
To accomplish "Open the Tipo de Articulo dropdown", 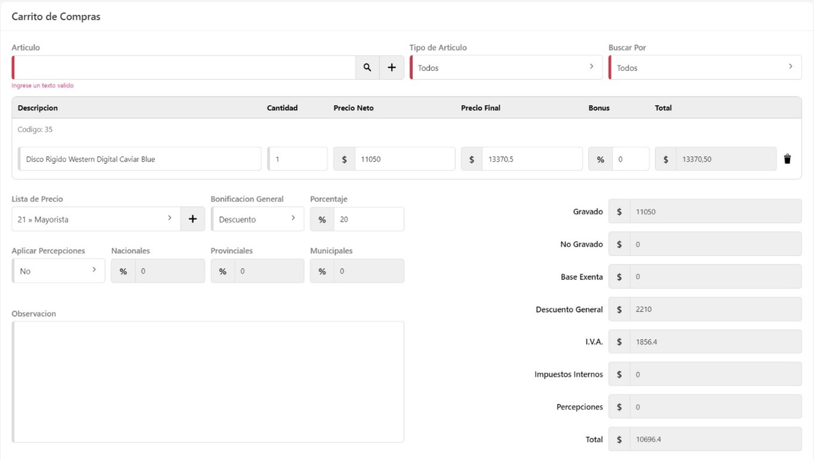I will tap(505, 68).
